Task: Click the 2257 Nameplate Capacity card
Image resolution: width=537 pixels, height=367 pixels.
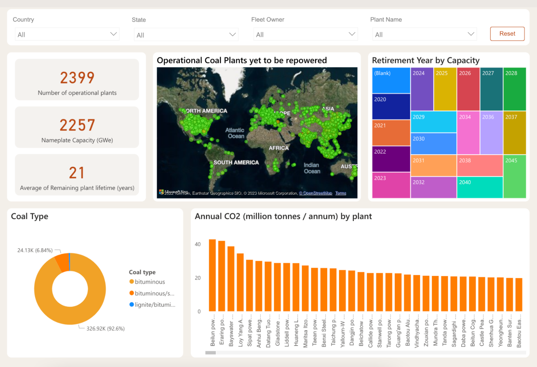Action: [77, 127]
